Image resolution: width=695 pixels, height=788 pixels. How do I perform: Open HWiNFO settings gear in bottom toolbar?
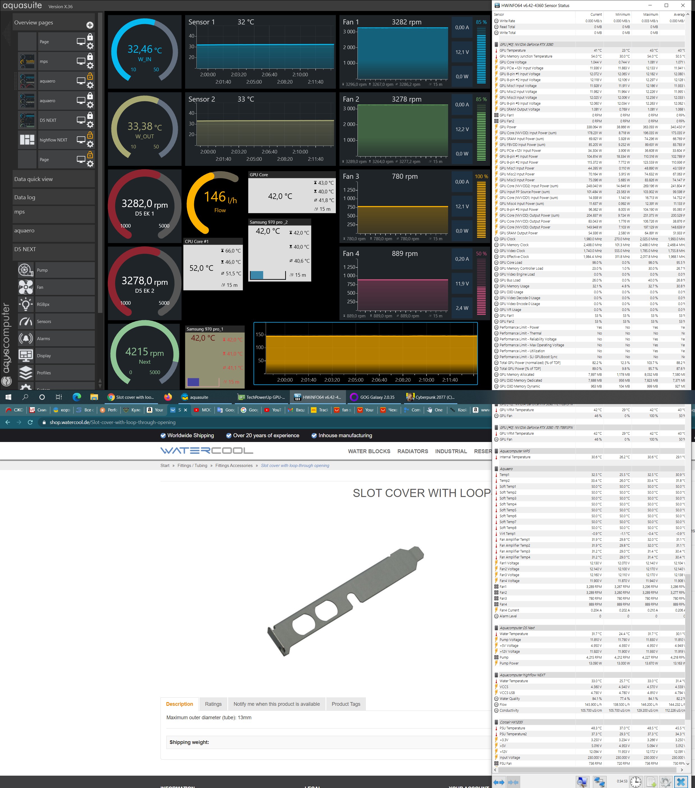tap(666, 782)
